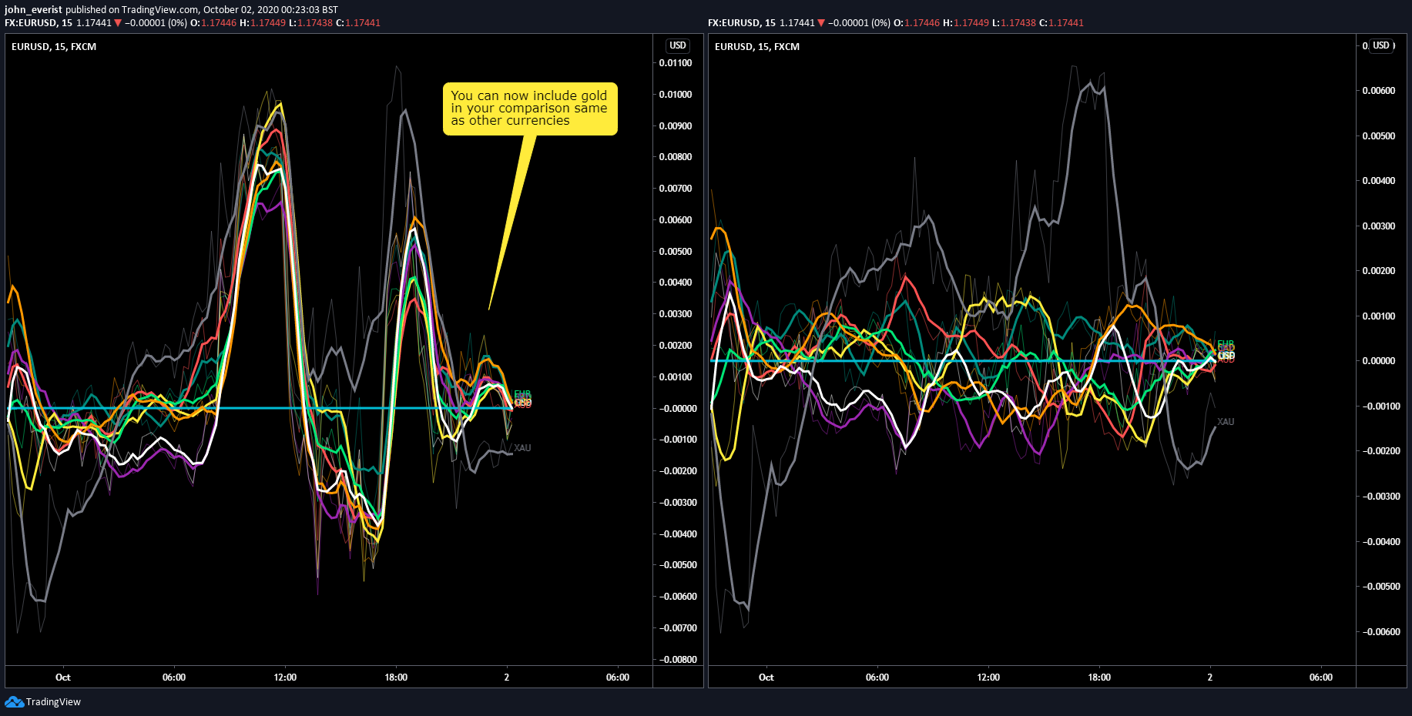This screenshot has height=716, width=1412.
Task: Click the XAU line label on right chart
Action: point(1226,422)
